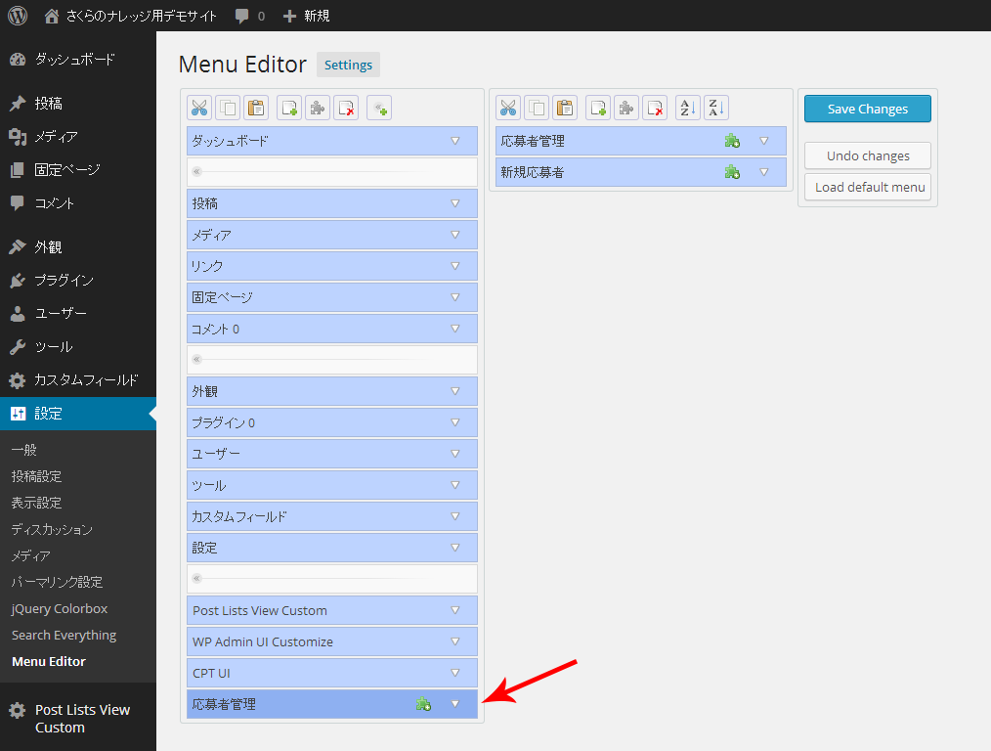Click the Undo changes button
The width and height of the screenshot is (991, 751).
coord(867,155)
